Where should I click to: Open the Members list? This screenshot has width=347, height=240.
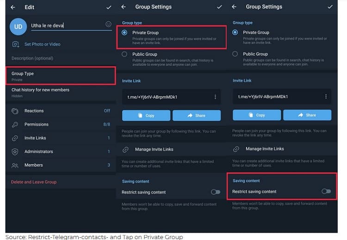[x=60, y=165]
